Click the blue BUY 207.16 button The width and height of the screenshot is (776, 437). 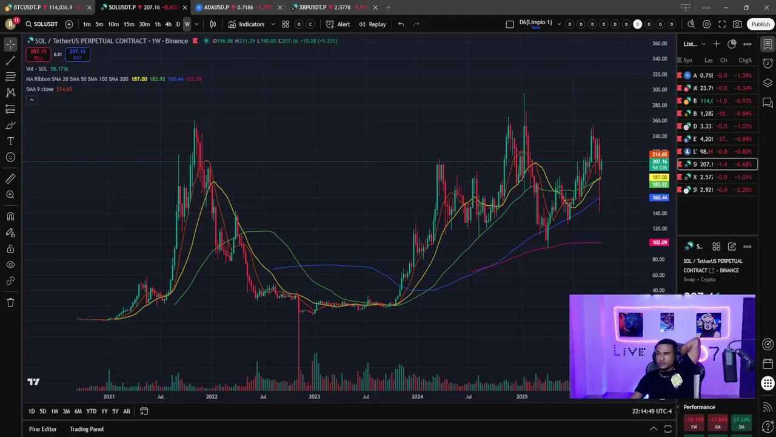[x=78, y=54]
